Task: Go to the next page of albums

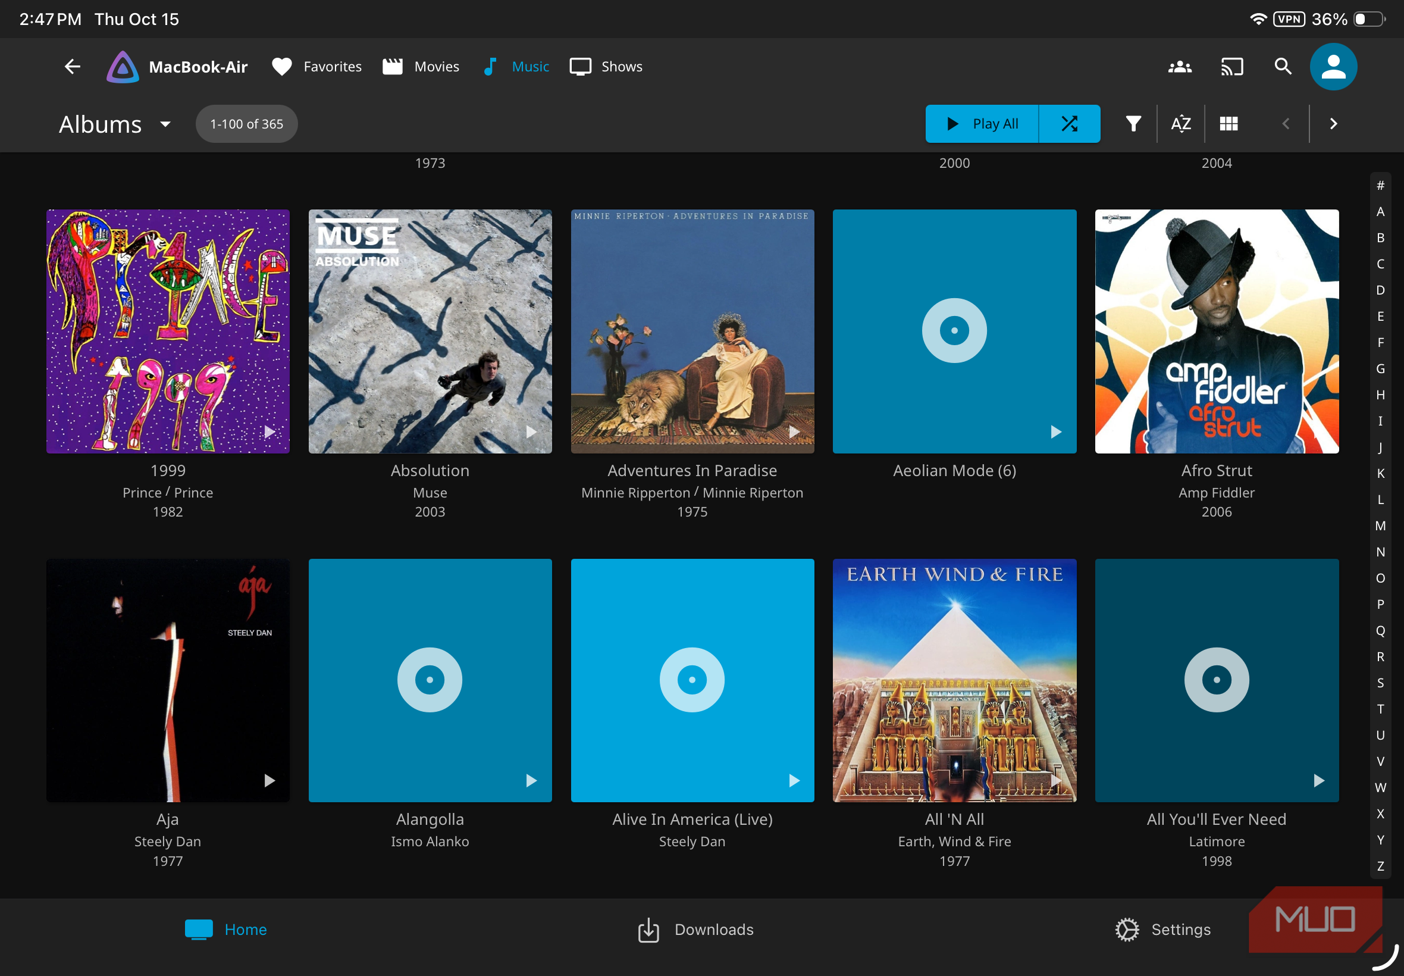Action: click(1333, 124)
